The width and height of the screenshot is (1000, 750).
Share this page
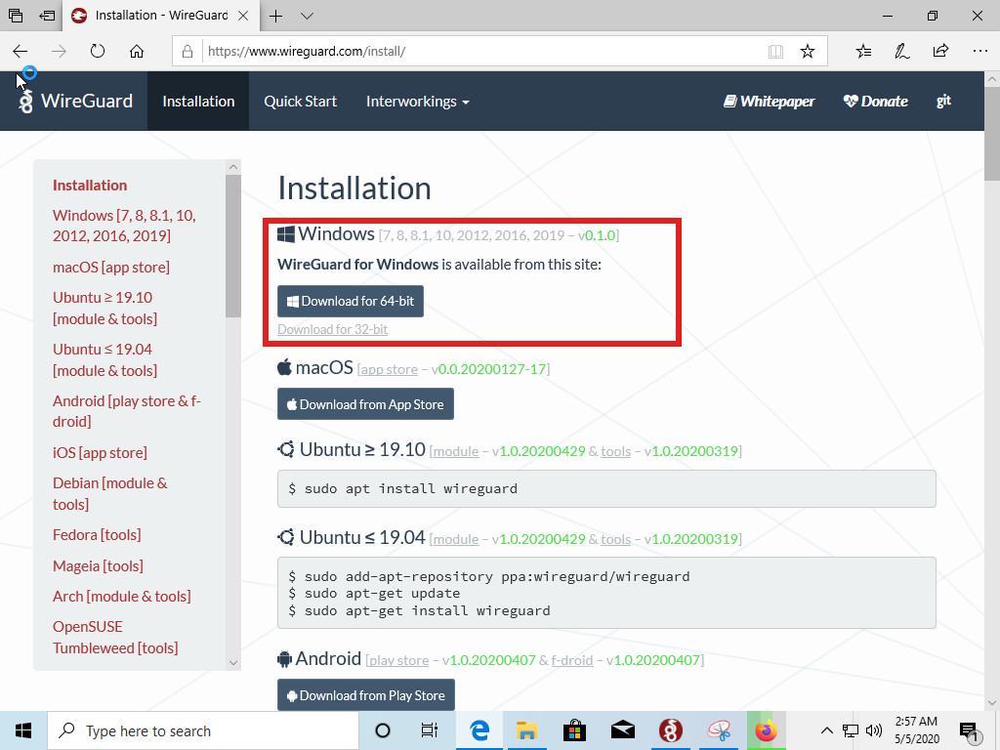coord(940,51)
